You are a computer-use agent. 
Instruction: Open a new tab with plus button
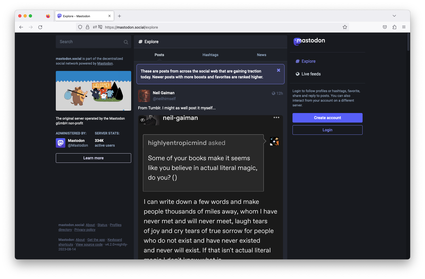pyautogui.click(x=120, y=16)
